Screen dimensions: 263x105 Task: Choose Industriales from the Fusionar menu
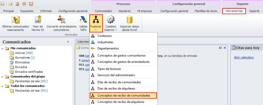tap(123, 42)
